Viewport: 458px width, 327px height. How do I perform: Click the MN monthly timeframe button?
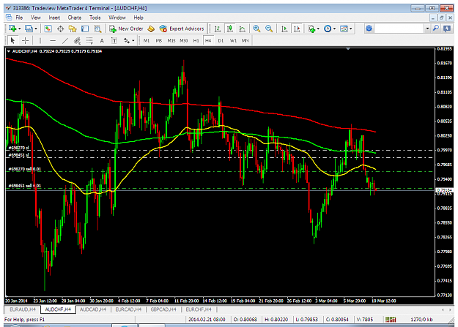pos(245,40)
